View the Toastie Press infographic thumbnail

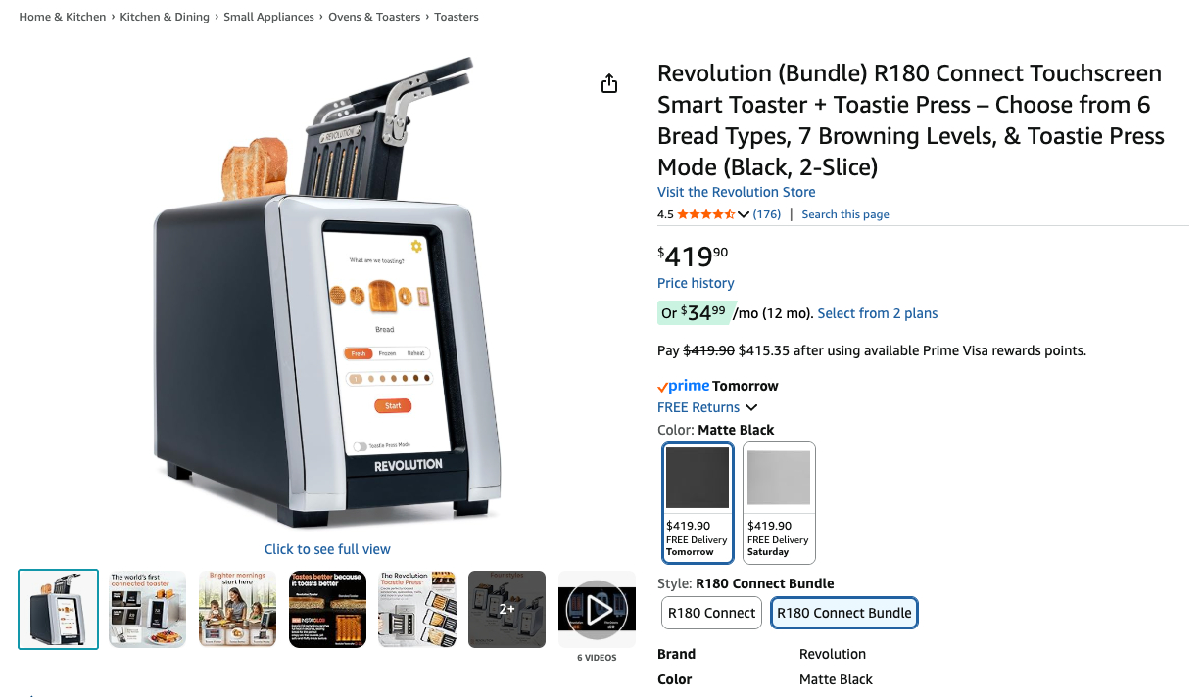(x=417, y=609)
